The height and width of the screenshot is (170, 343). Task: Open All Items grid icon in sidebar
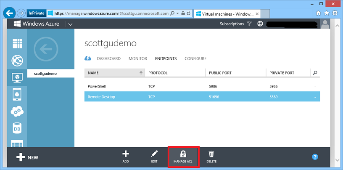17,44
